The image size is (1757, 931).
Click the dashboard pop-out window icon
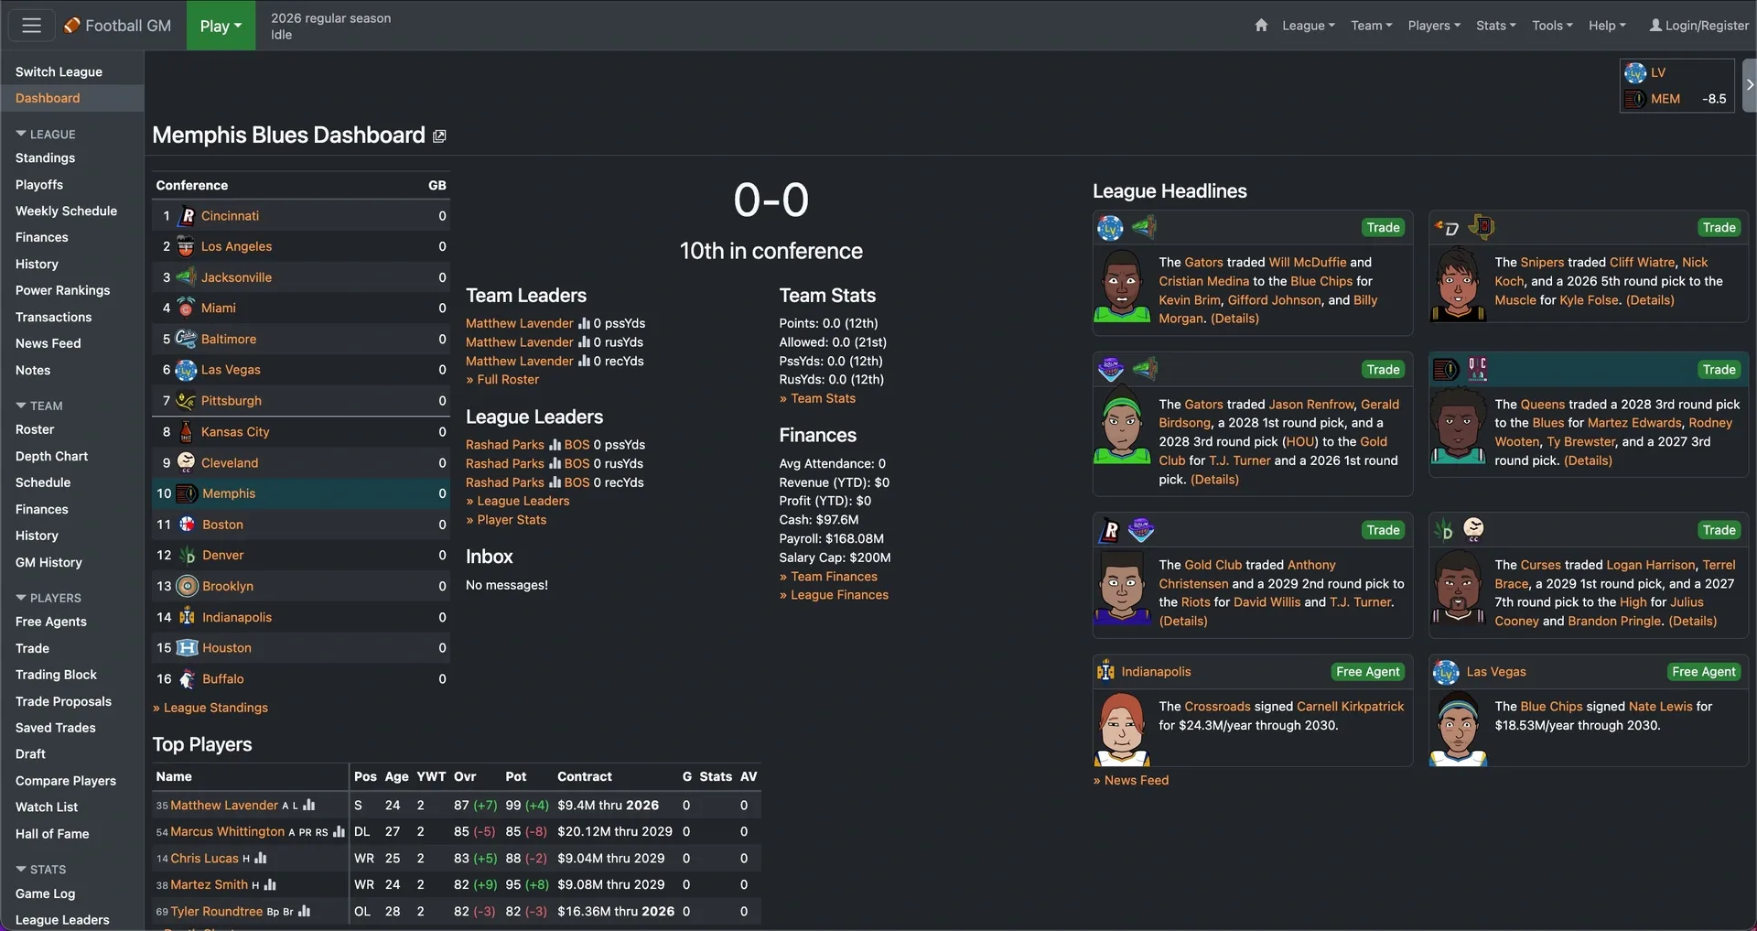439,136
